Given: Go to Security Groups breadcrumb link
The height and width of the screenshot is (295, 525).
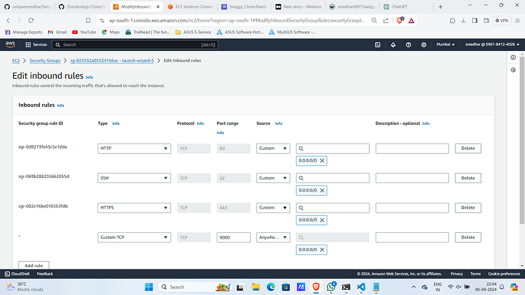Looking at the screenshot, I should 45,61.
